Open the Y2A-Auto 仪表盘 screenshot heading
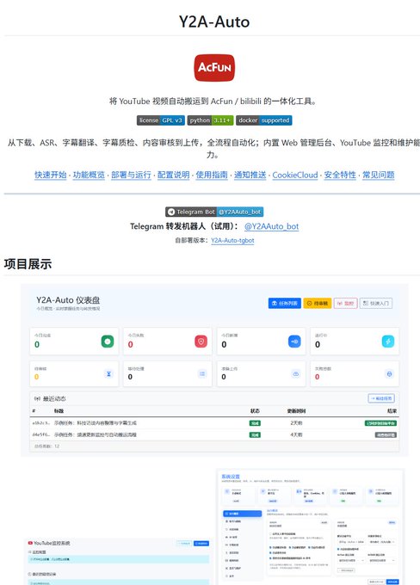420x585 pixels. click(x=68, y=300)
